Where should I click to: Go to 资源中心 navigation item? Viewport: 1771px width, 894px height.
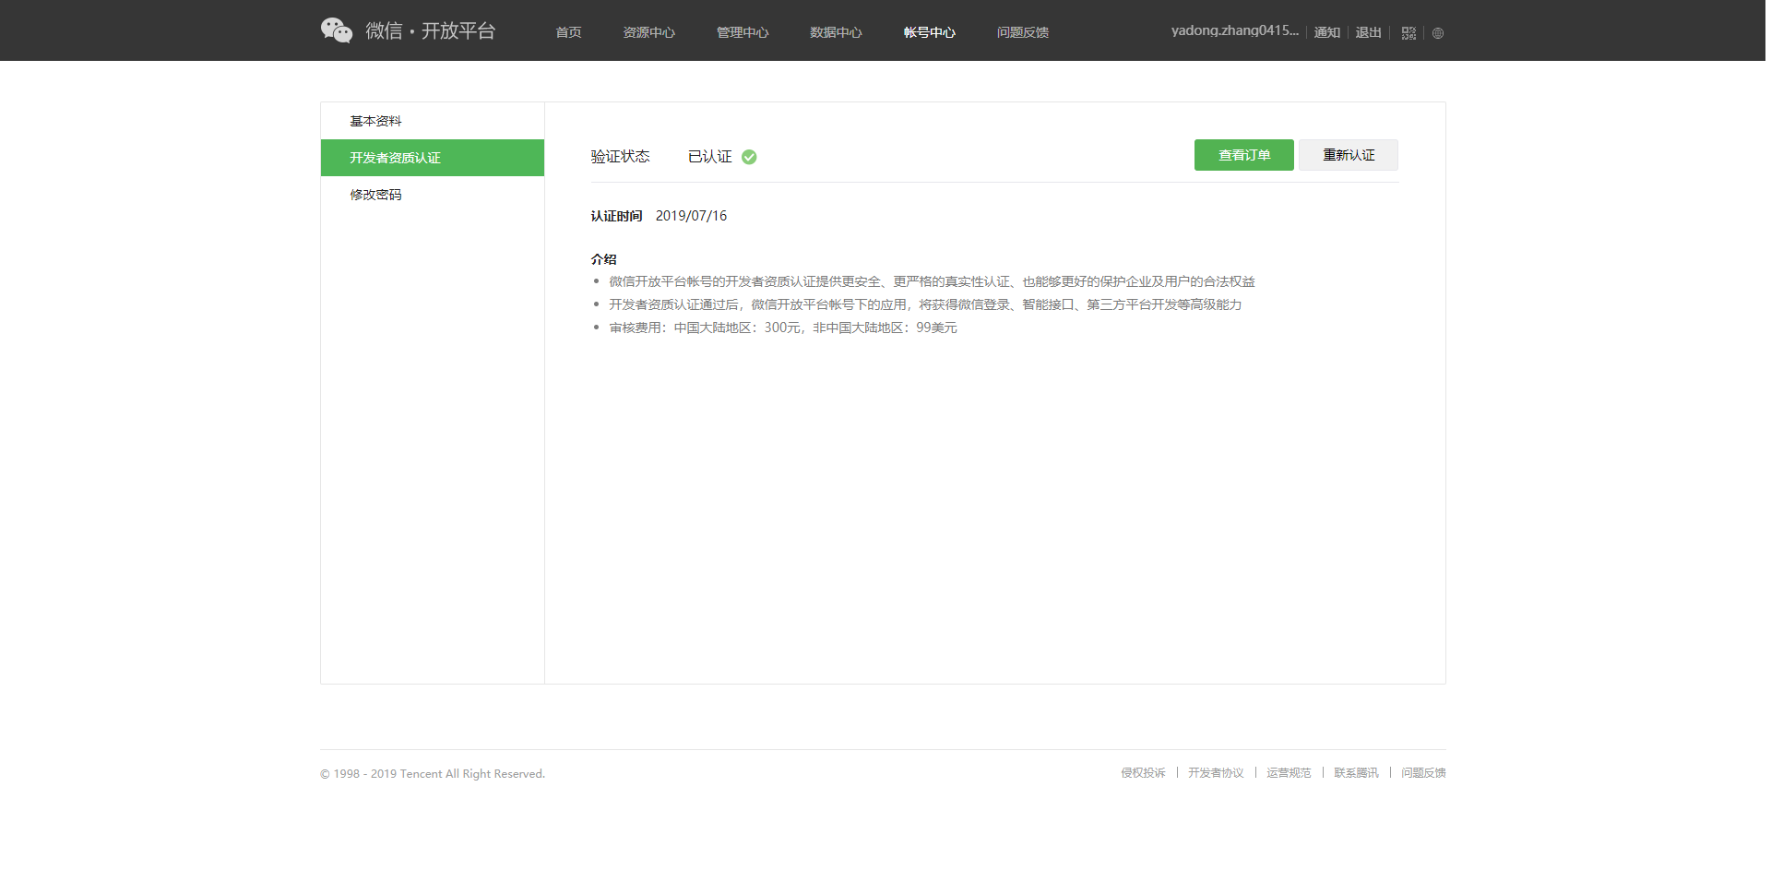pyautogui.click(x=648, y=32)
